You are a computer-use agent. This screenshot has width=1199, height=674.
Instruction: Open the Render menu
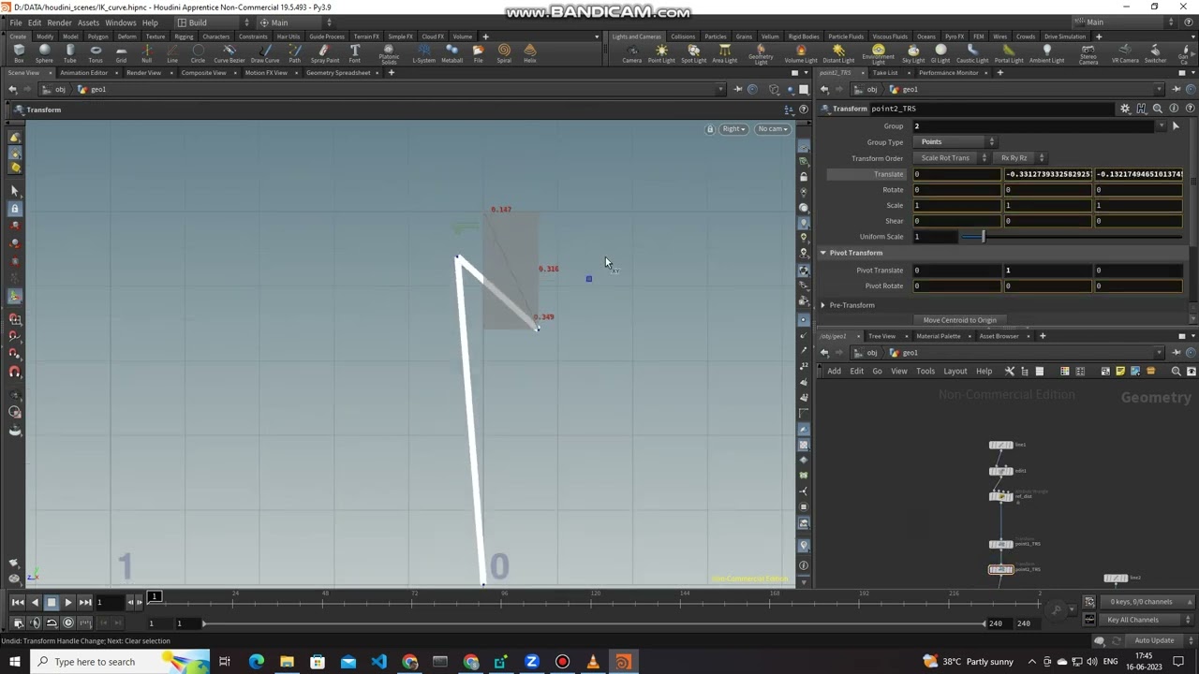(x=59, y=22)
